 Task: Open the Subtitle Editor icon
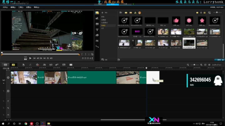tap(64, 65)
